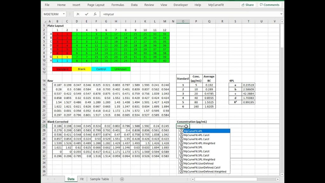Screen dimensions: 325x183
Task: Select MyCurveFit.UserDefined.Weighted function suggestion
Action: [x=205, y=172]
